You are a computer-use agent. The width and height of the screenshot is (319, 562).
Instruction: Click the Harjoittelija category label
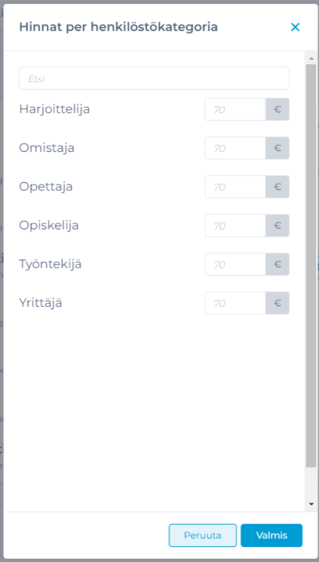tap(54, 109)
